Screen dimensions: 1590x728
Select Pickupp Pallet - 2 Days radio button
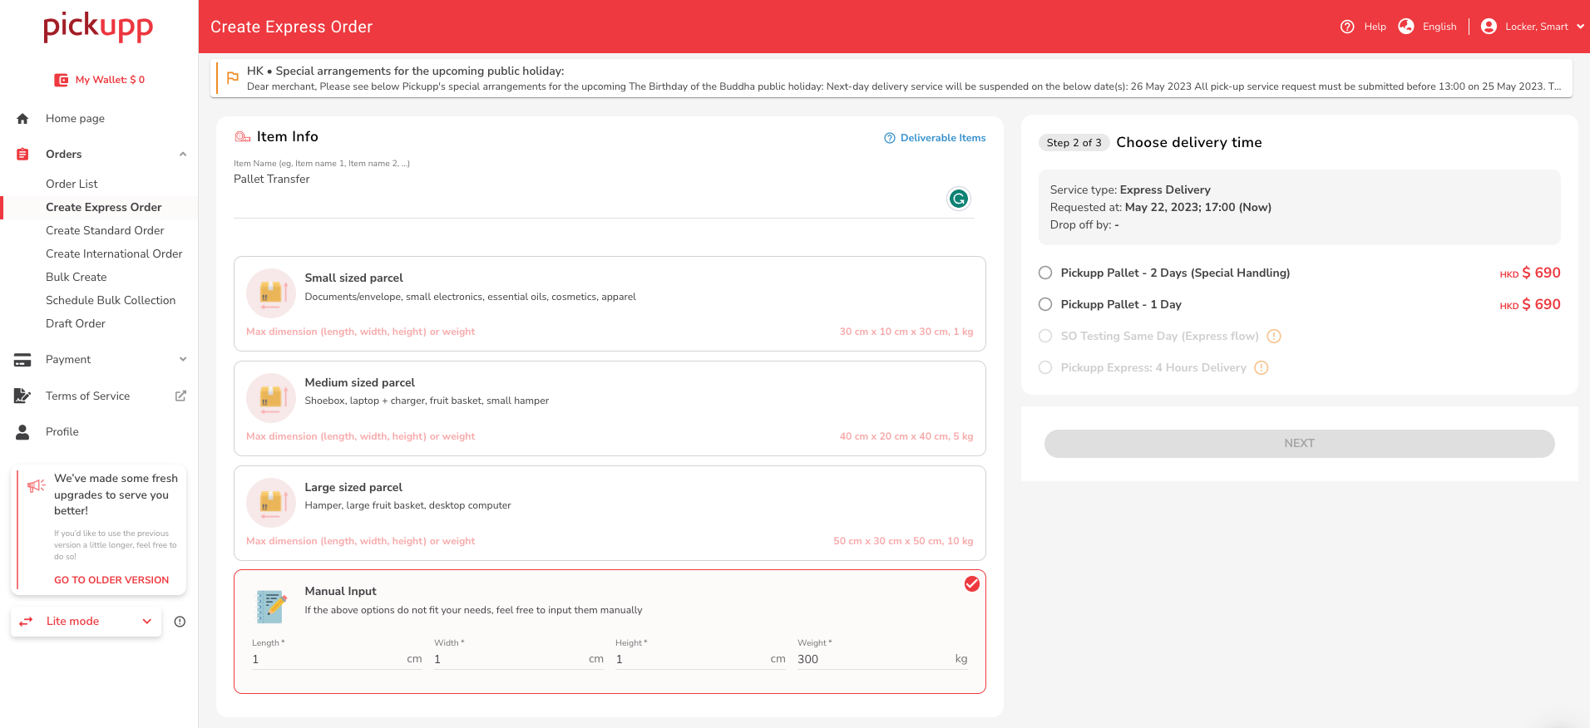click(x=1045, y=273)
